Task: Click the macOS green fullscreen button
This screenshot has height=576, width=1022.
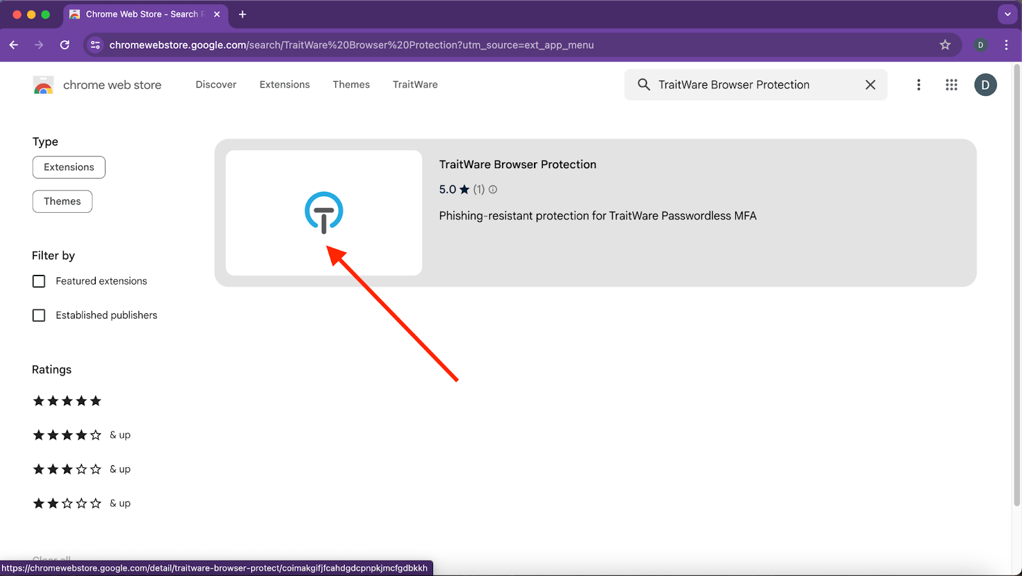Action: (45, 14)
